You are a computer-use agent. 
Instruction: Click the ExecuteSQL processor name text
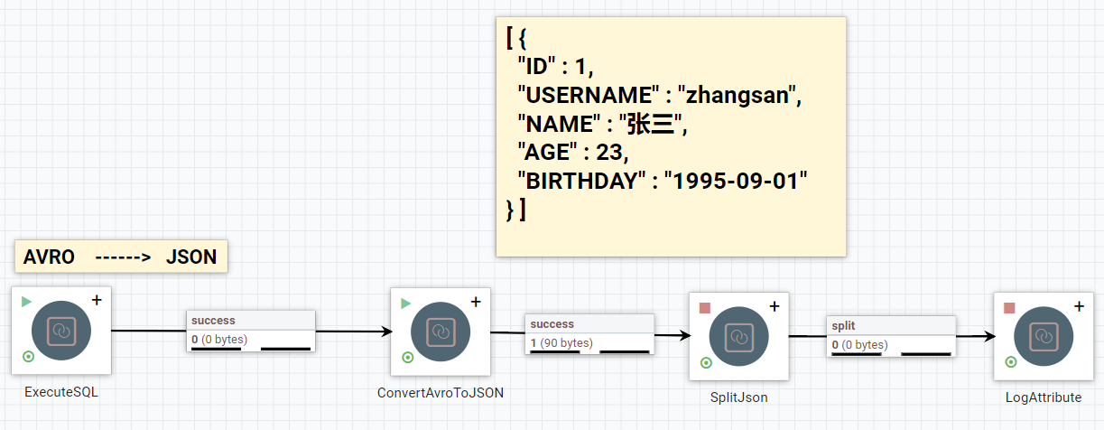61,392
